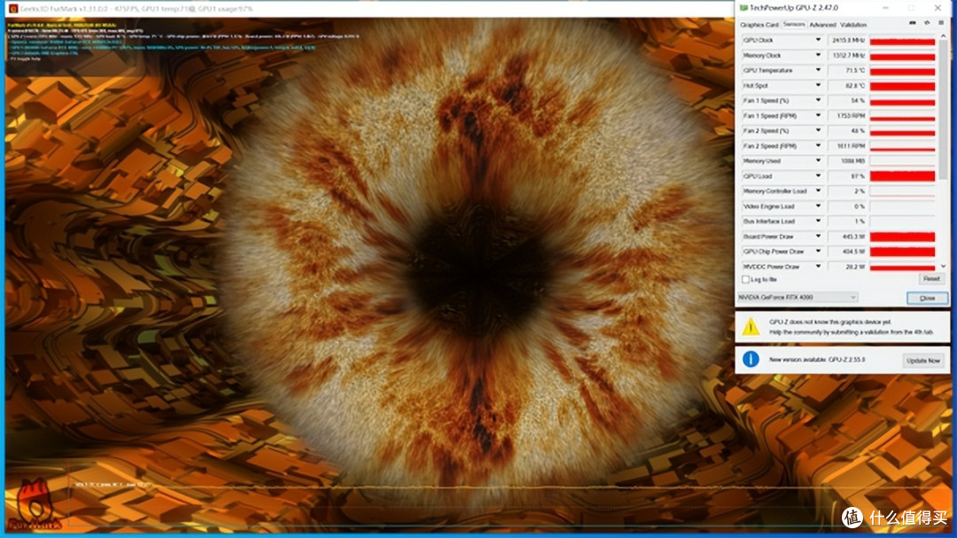Open the Fan 1 Speed (RPM) dropdown

(819, 115)
